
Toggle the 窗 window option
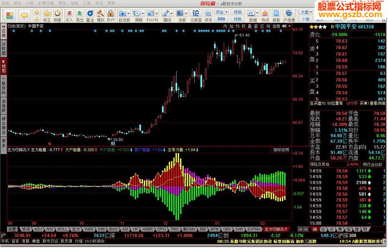click(x=256, y=26)
